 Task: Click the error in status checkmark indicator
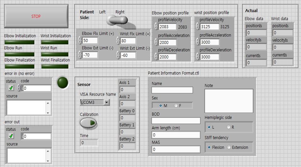tap(11, 88)
